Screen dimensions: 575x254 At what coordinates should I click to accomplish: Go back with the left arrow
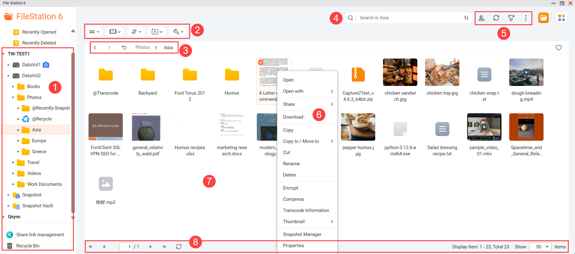(x=95, y=47)
